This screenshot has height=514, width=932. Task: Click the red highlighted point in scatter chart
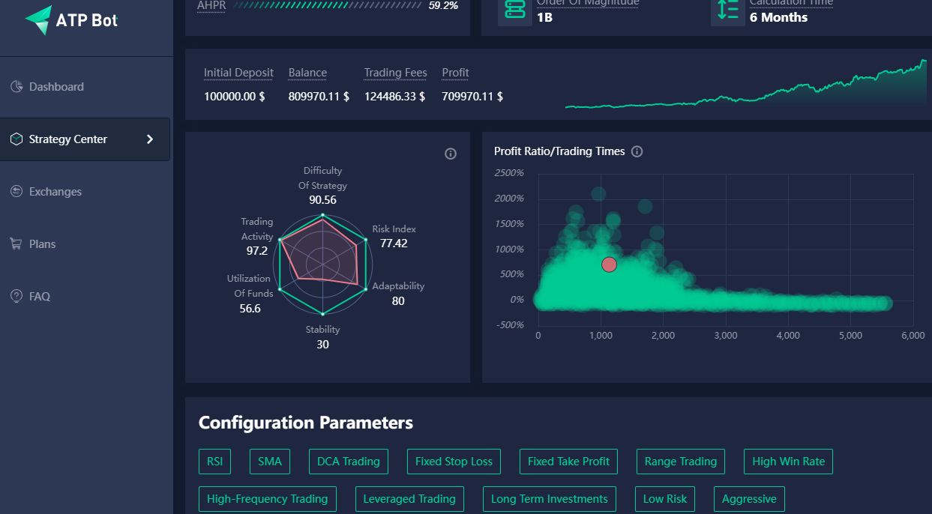click(609, 264)
